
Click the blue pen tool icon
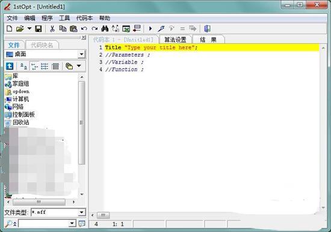pyautogui.click(x=161, y=28)
